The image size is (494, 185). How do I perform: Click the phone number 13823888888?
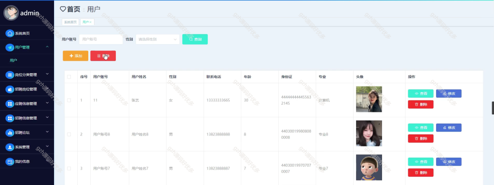(218, 134)
